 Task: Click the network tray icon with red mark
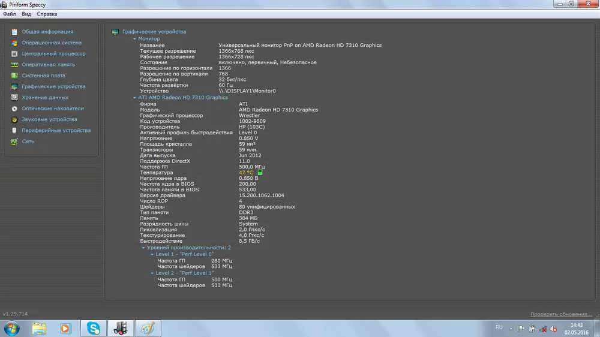[x=543, y=329]
